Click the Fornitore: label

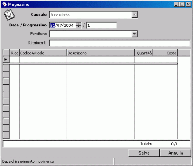39,34
